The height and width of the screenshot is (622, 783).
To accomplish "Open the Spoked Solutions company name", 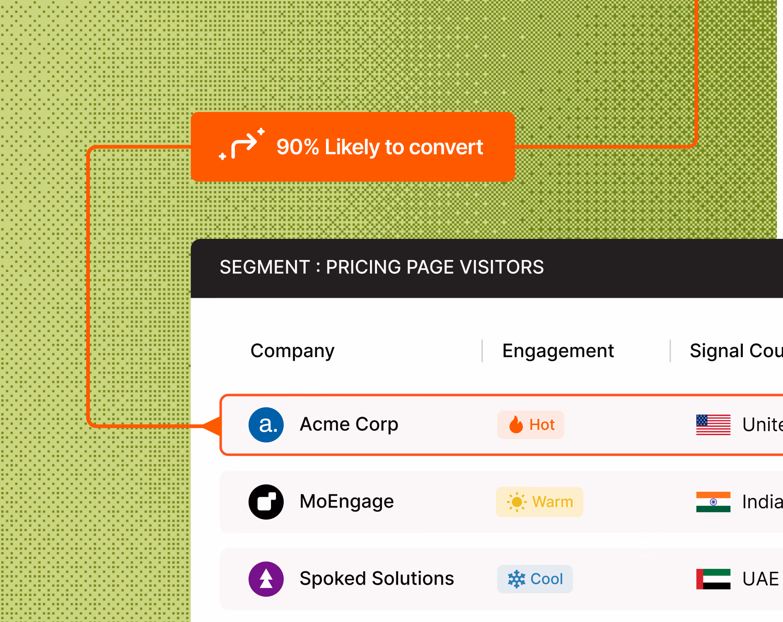I will coord(377,578).
